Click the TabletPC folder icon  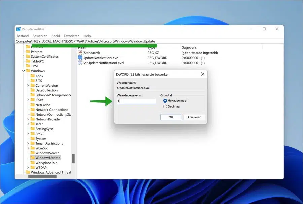pos(28,61)
